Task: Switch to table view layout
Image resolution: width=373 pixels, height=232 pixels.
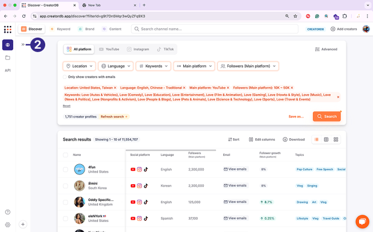Action: [x=326, y=139]
